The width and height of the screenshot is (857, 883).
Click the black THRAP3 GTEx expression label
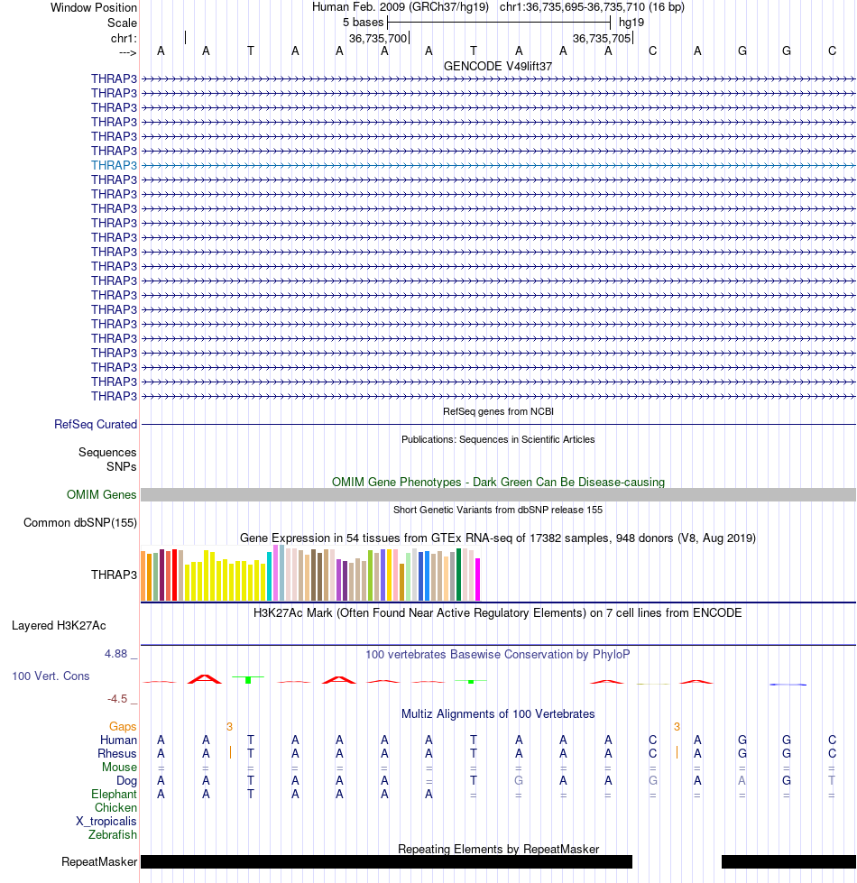(114, 575)
